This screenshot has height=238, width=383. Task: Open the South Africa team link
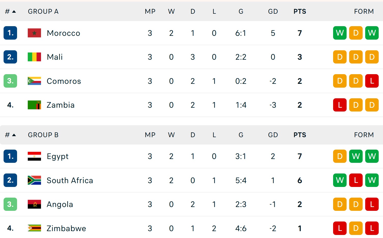click(x=70, y=180)
